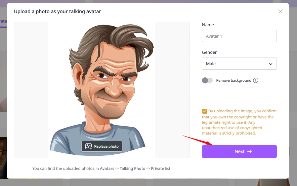This screenshot has width=297, height=186.
Task: Toggle the Remove background switch
Action: [x=207, y=80]
